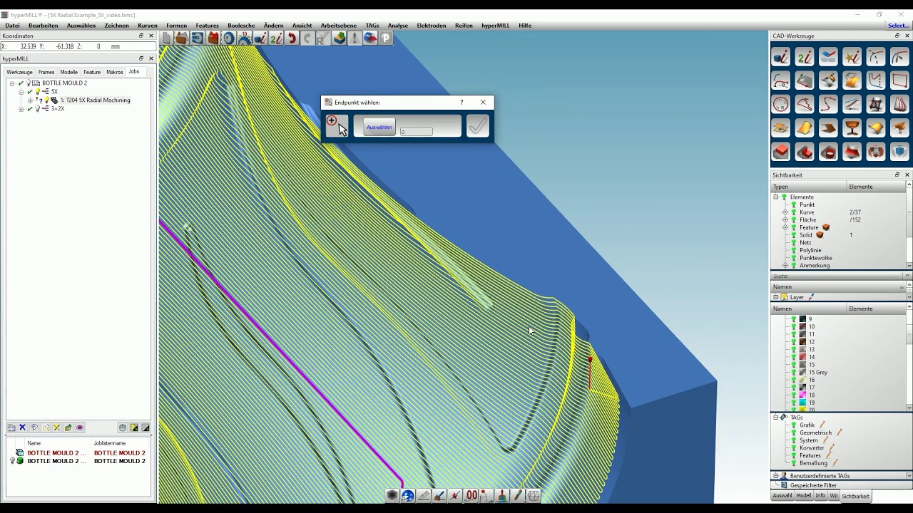Image resolution: width=913 pixels, height=513 pixels.
Task: Sort by the Typen column header
Action: (808, 187)
